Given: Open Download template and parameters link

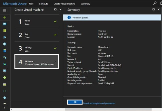Looking at the screenshot, I should click(x=99, y=103).
